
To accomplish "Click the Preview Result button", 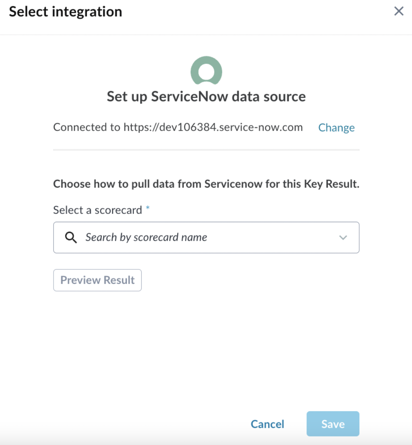I will click(x=97, y=280).
